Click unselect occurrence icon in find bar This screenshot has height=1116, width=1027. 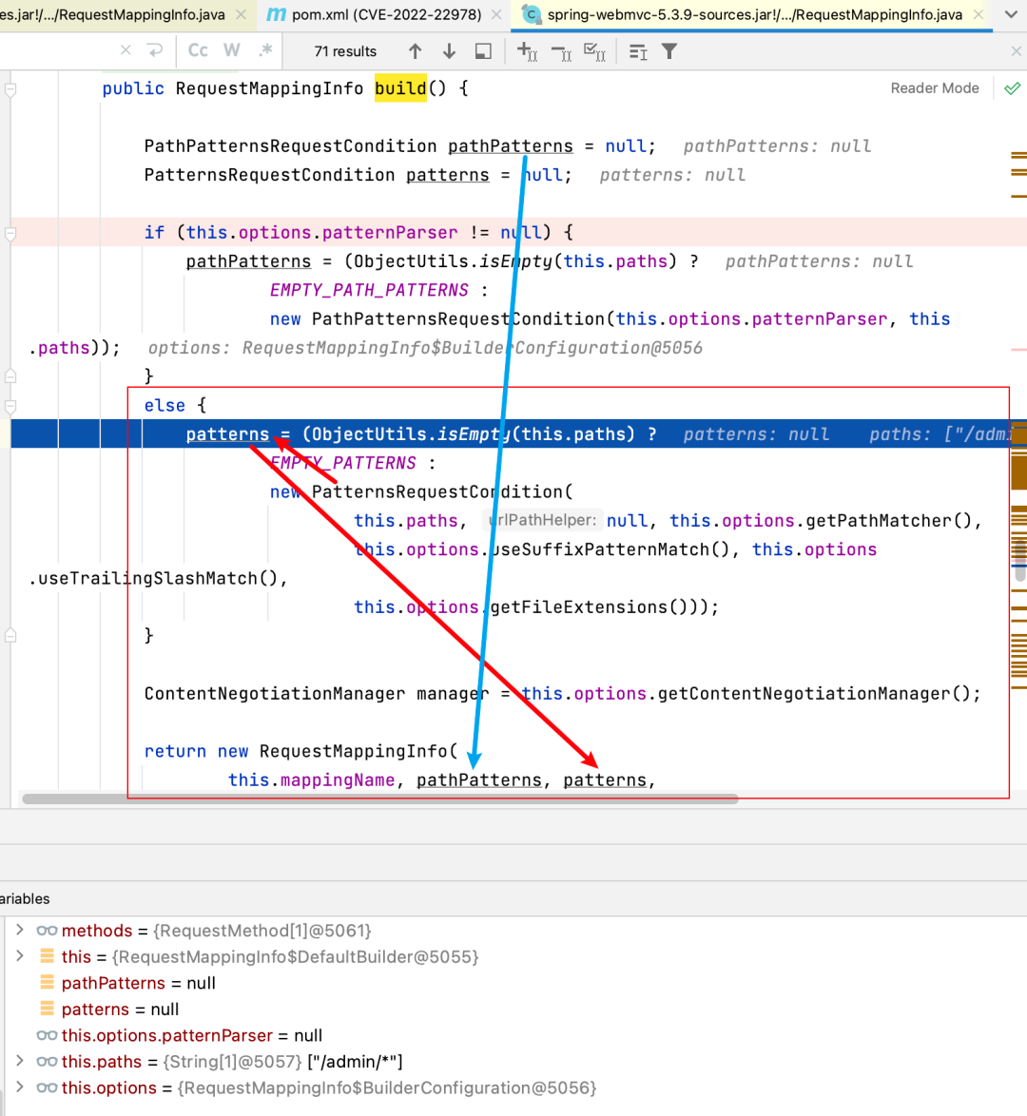point(561,51)
